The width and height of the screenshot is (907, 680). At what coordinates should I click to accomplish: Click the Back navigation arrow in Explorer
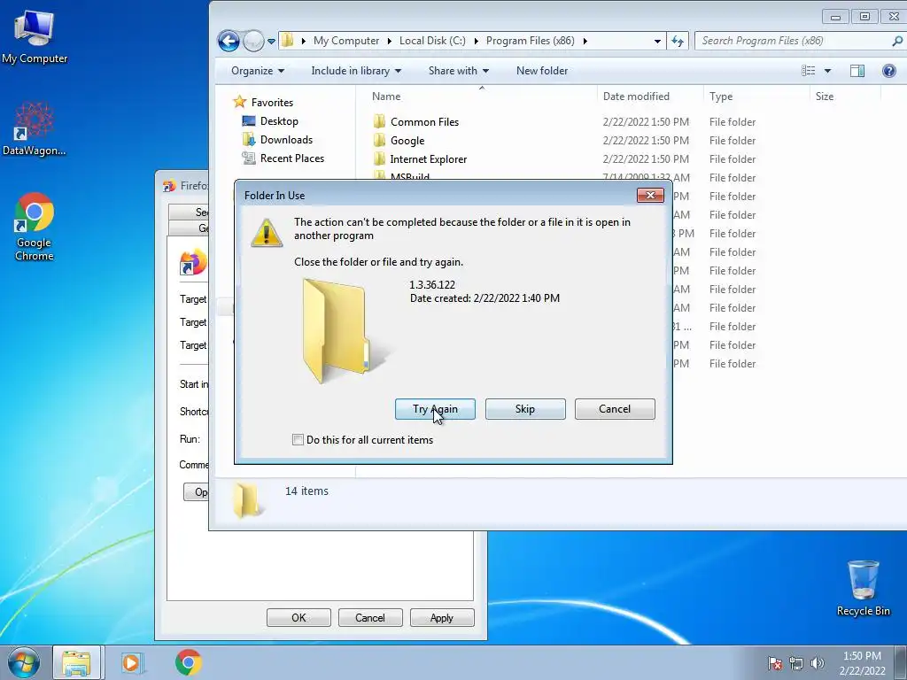tap(229, 41)
